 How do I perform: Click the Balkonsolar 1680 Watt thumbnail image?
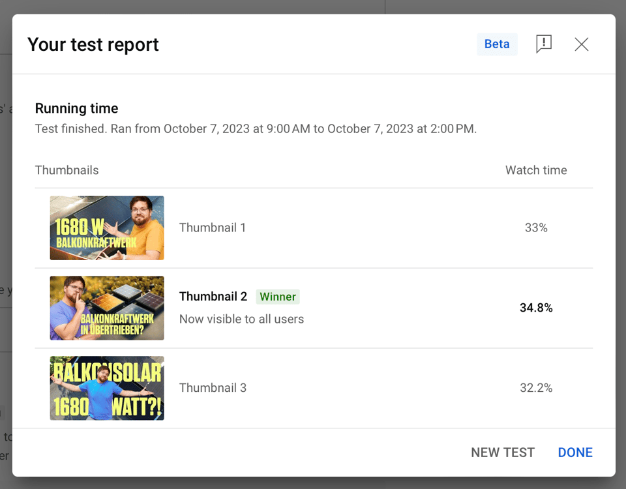pyautogui.click(x=107, y=388)
